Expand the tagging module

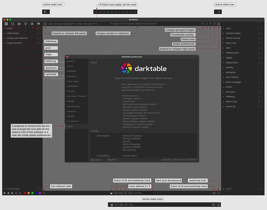pos(243,58)
